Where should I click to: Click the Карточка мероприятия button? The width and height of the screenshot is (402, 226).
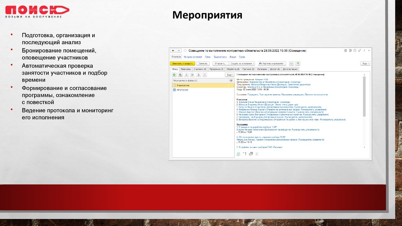(272, 64)
